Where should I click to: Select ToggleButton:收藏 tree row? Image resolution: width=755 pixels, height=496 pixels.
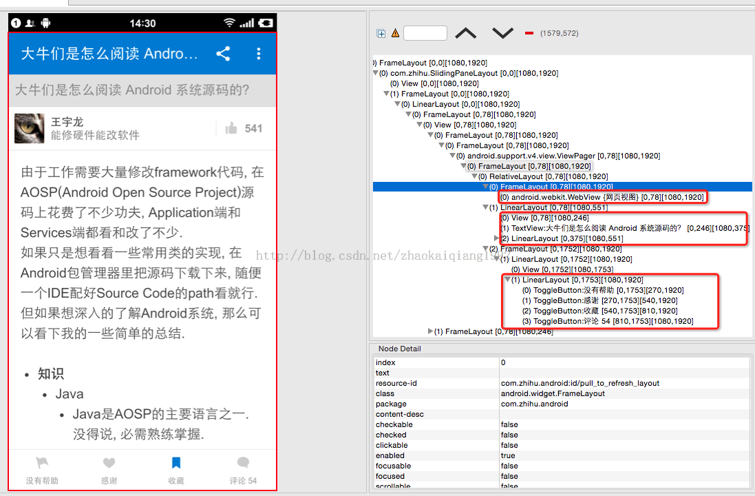(x=600, y=311)
